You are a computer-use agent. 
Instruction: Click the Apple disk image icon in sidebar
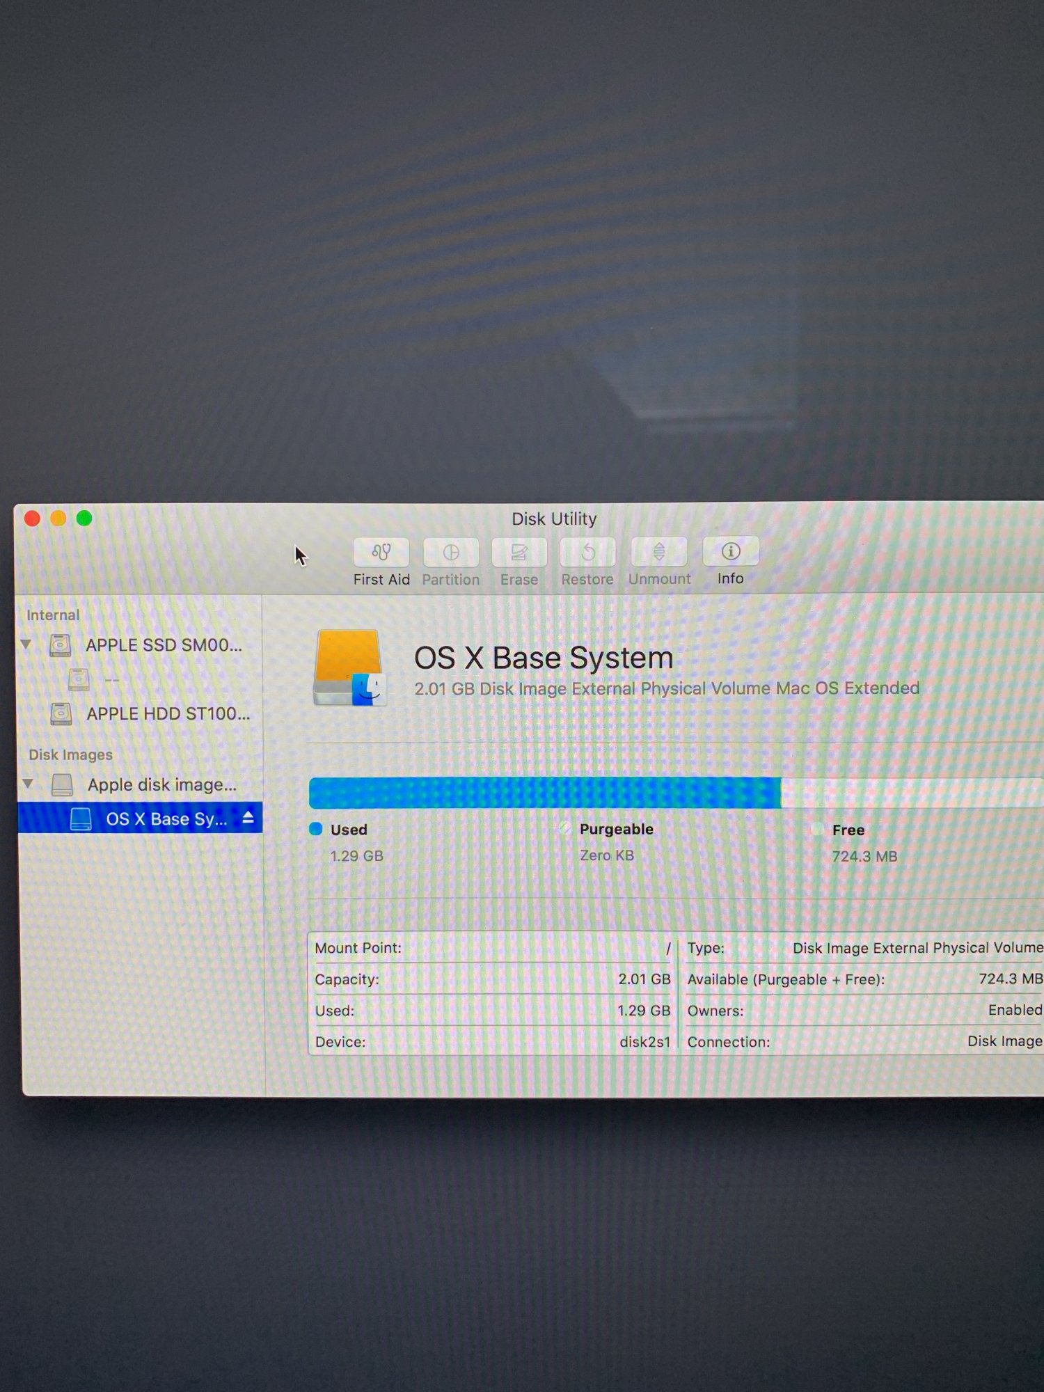click(x=62, y=784)
